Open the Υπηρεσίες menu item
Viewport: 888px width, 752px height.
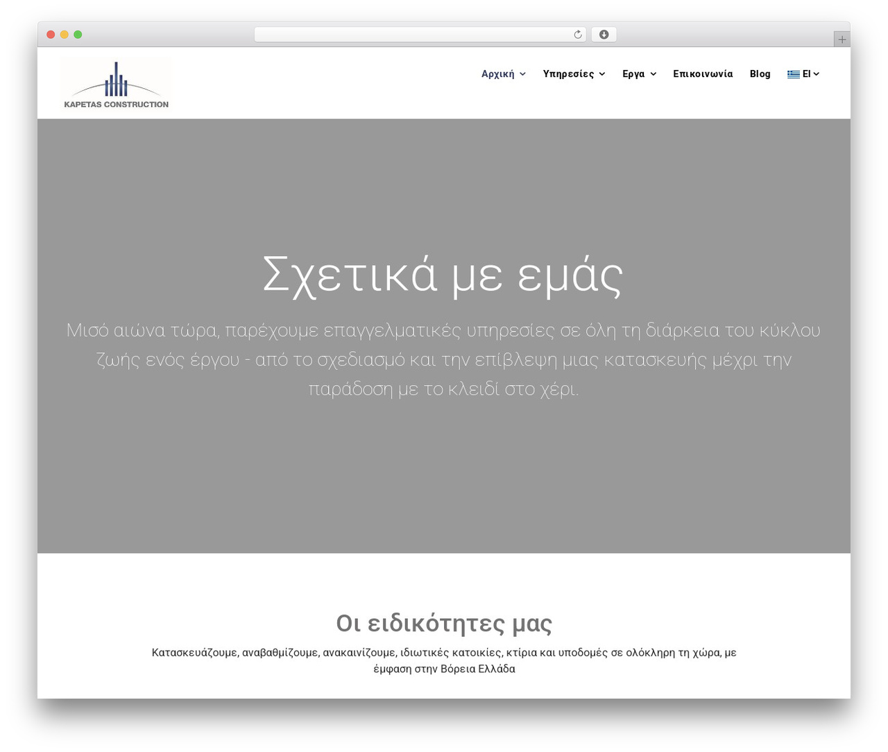click(x=568, y=74)
